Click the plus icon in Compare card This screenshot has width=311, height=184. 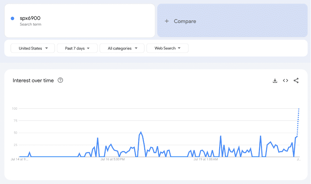(x=167, y=21)
